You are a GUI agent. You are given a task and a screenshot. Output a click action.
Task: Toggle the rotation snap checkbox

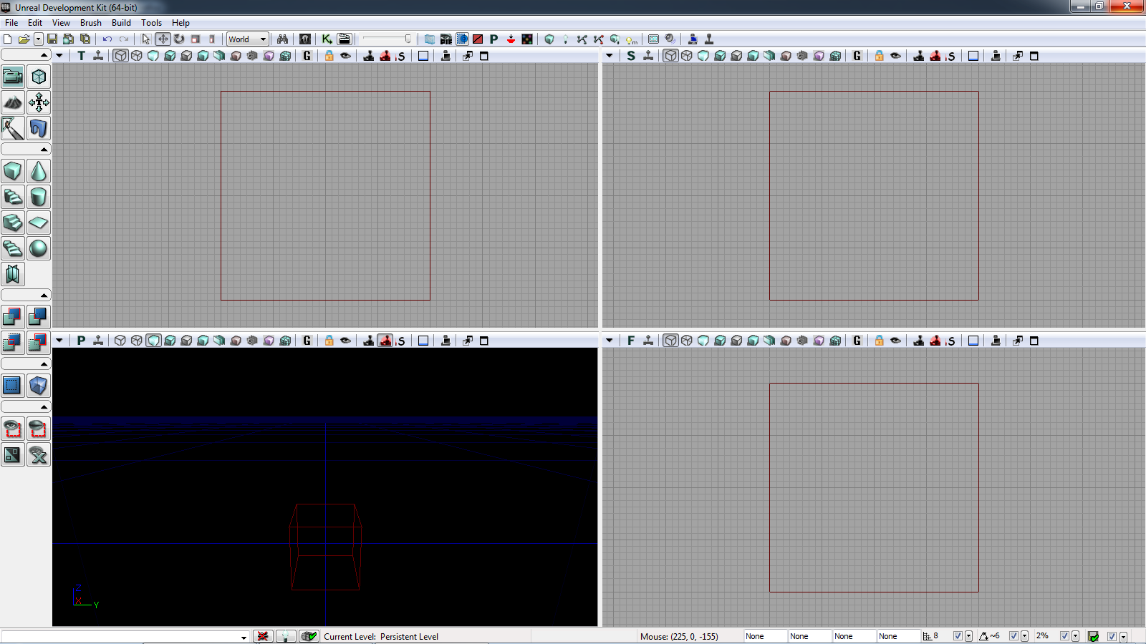click(1013, 636)
